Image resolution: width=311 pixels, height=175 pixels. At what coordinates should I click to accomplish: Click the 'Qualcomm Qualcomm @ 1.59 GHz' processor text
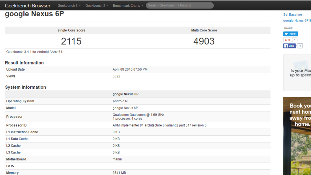(x=138, y=115)
